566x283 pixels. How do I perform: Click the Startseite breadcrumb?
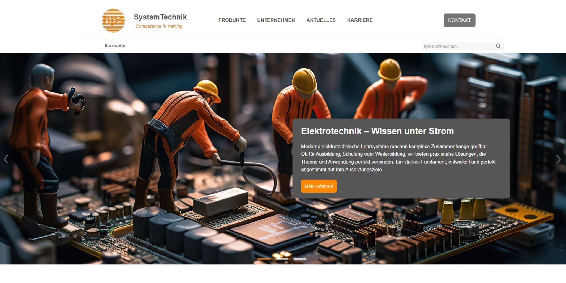(x=115, y=46)
